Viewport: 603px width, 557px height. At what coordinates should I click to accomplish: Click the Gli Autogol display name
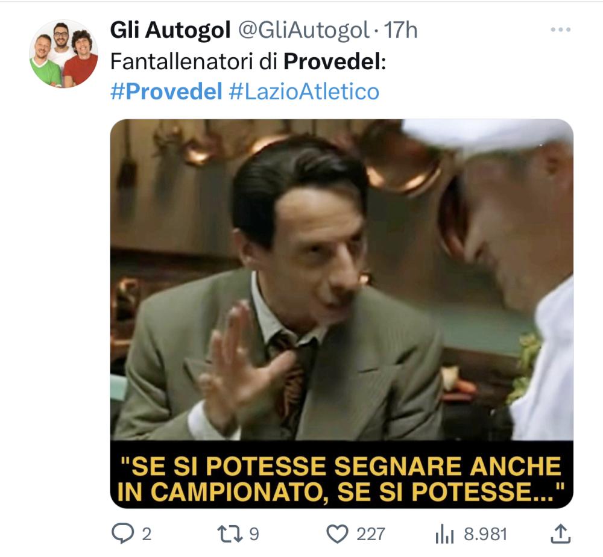(171, 30)
